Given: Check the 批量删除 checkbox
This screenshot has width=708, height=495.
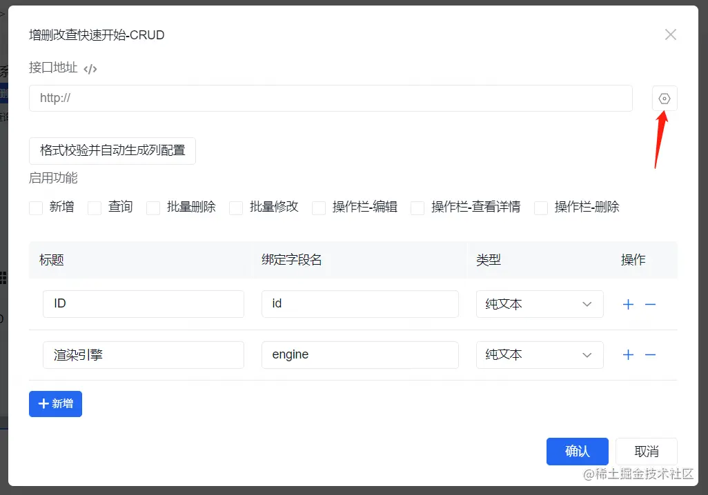Looking at the screenshot, I should click(153, 207).
